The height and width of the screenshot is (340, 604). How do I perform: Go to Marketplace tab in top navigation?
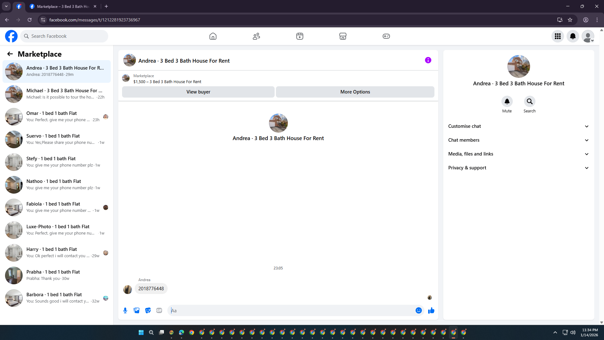click(x=343, y=36)
